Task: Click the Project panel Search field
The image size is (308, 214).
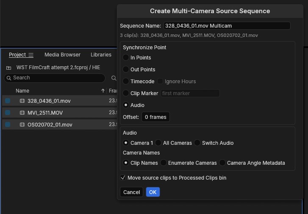Action: coord(55,78)
